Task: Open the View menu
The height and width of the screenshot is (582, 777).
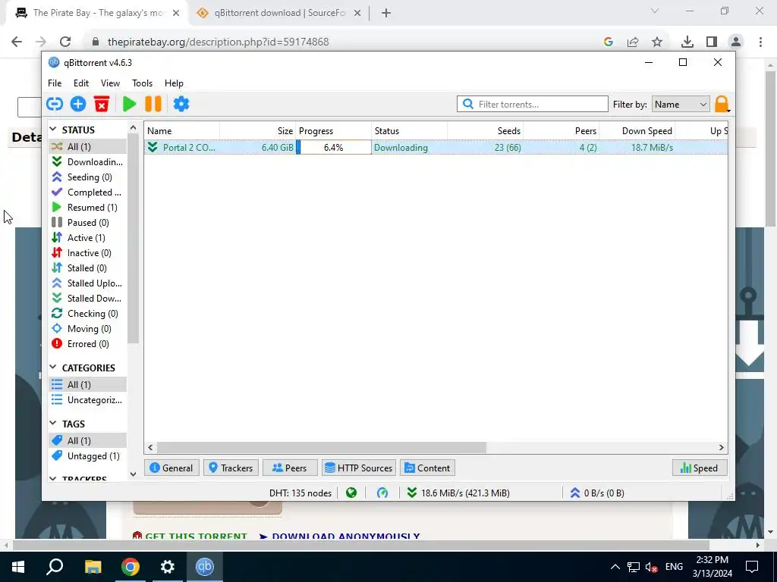Action: tap(110, 83)
